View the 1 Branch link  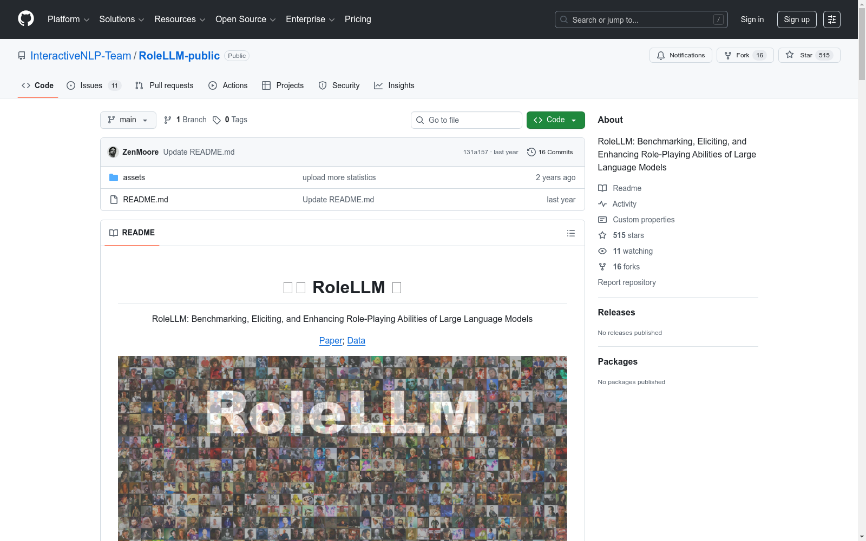coord(185,120)
